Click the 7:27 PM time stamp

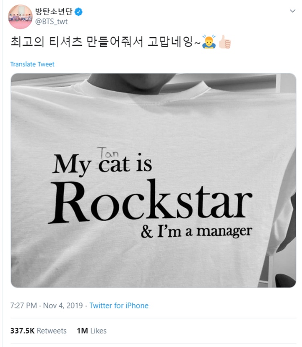point(24,305)
